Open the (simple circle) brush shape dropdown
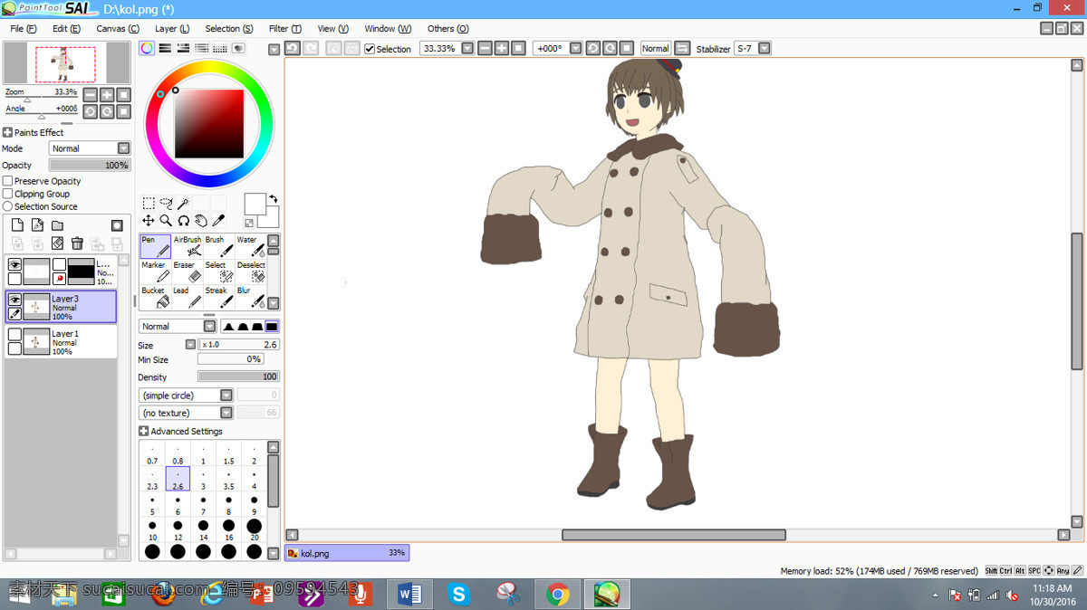Viewport: 1087px width, 610px height. click(x=186, y=396)
